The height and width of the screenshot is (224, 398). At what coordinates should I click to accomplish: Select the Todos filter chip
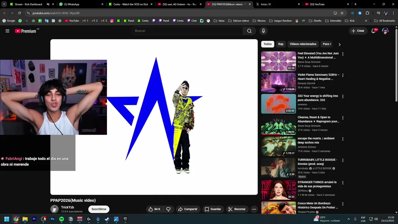(268, 44)
